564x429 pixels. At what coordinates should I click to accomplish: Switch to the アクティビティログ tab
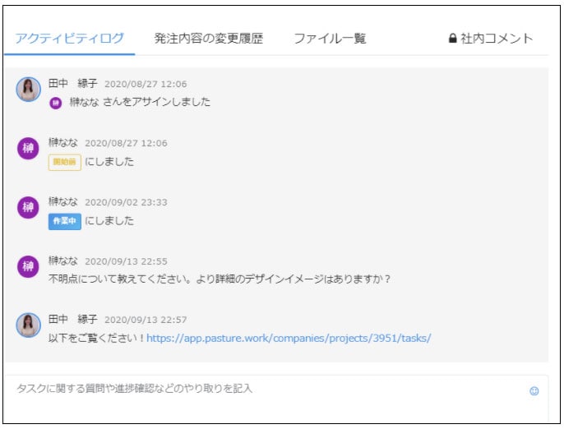70,39
